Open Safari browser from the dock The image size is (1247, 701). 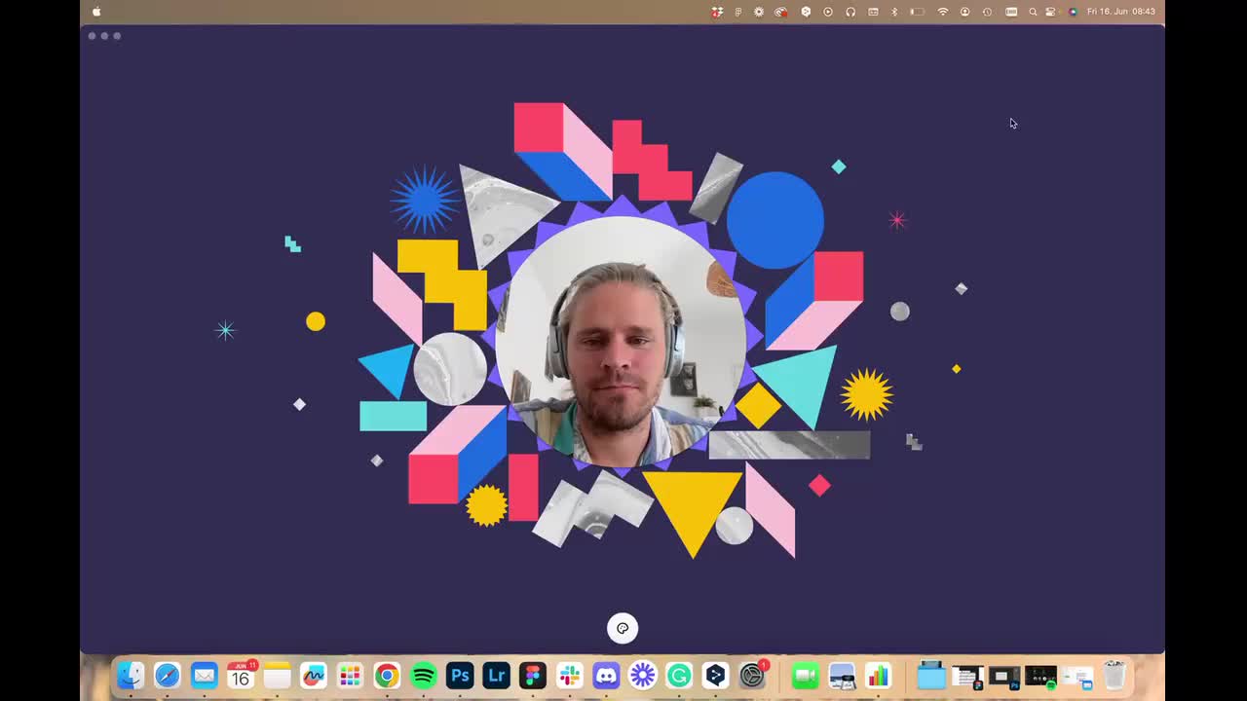(168, 676)
